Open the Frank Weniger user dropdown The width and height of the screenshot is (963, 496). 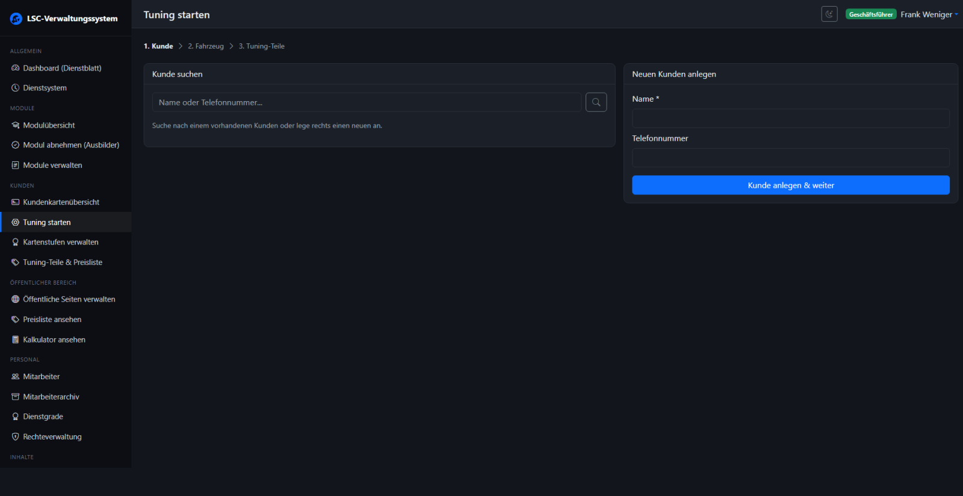pyautogui.click(x=929, y=14)
